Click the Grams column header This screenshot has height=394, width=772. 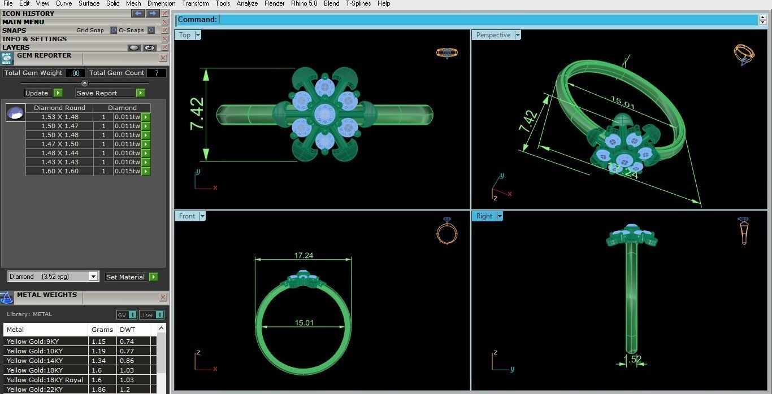[x=102, y=330]
